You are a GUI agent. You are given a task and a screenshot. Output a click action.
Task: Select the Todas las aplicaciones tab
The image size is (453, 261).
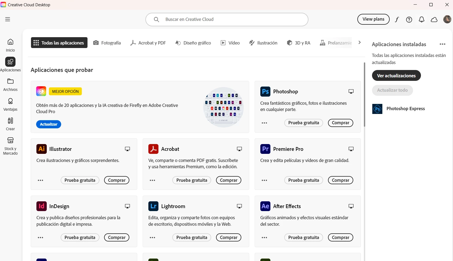[59, 43]
